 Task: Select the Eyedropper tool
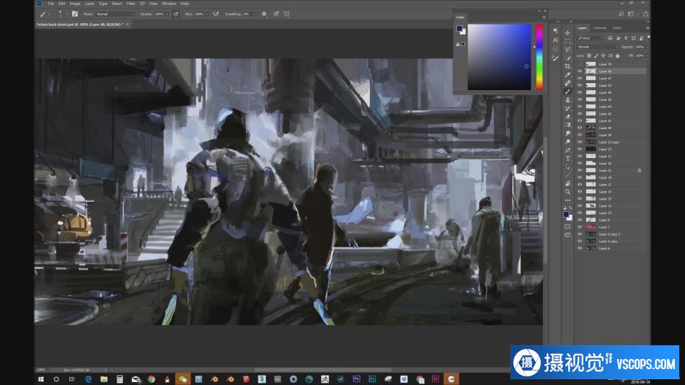coord(567,75)
